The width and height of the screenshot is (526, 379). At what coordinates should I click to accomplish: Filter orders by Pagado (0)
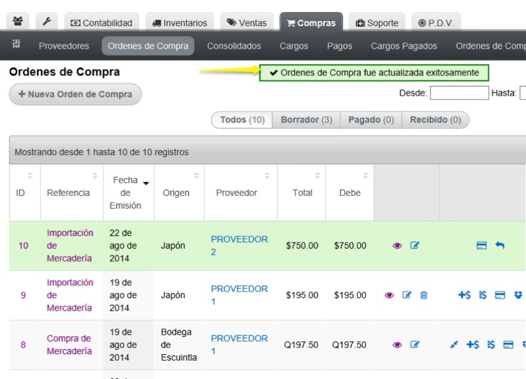point(371,120)
